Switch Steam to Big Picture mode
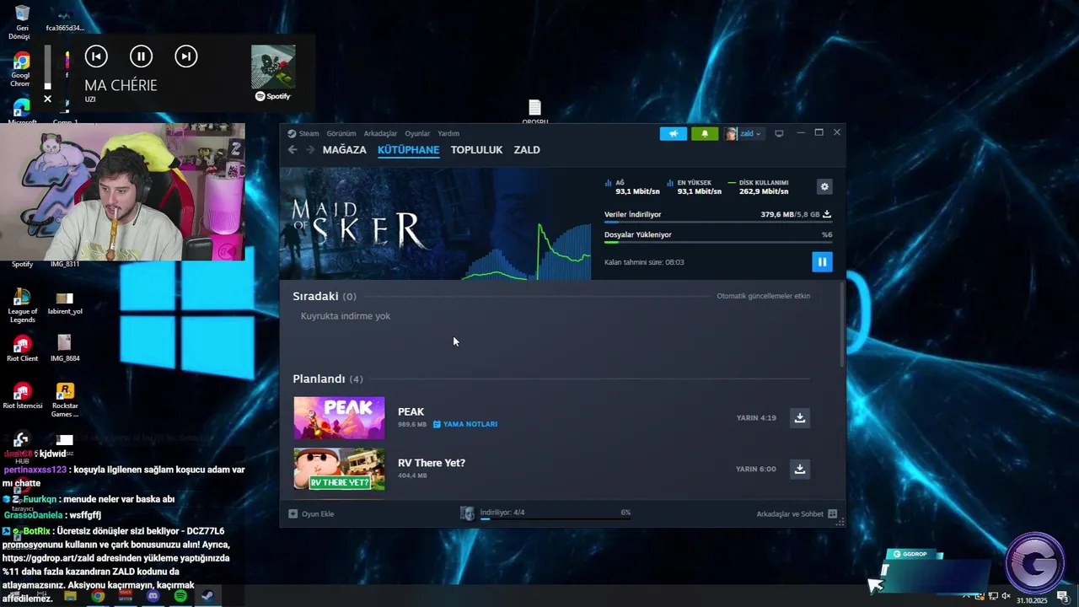The image size is (1079, 607). (x=779, y=133)
